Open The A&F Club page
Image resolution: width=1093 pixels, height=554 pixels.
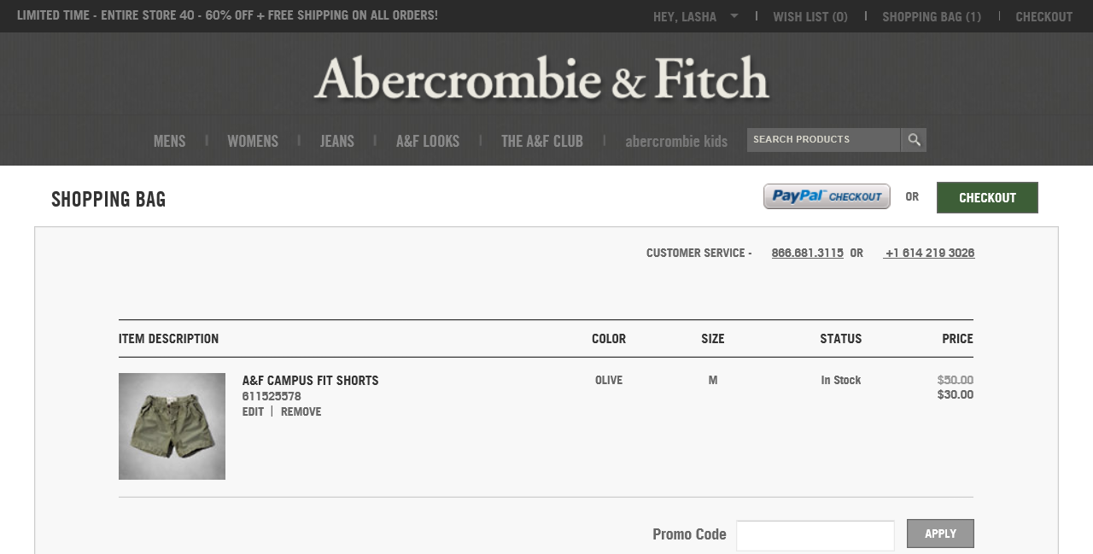(542, 141)
